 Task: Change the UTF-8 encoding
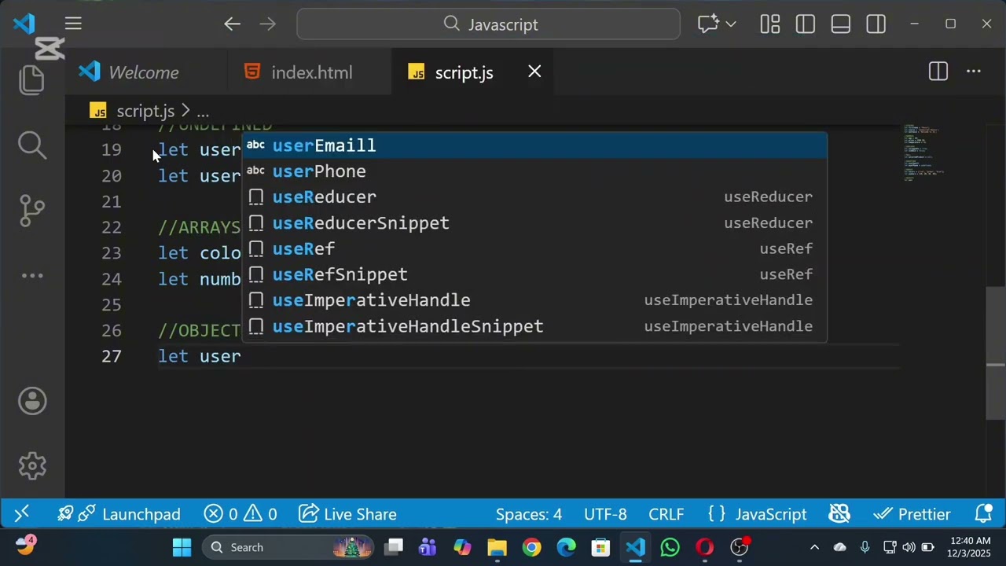pyautogui.click(x=605, y=514)
